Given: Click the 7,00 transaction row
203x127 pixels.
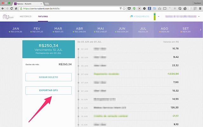Looking at the screenshot, I should point(128,83).
